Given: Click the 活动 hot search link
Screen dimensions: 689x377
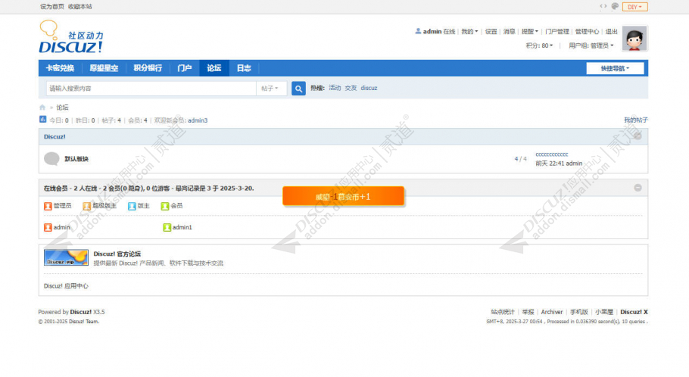Looking at the screenshot, I should point(335,88).
